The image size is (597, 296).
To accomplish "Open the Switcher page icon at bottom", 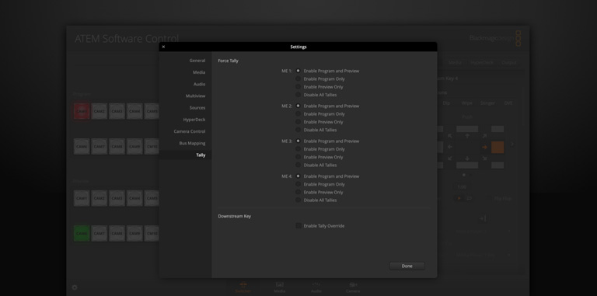I will [x=243, y=287].
